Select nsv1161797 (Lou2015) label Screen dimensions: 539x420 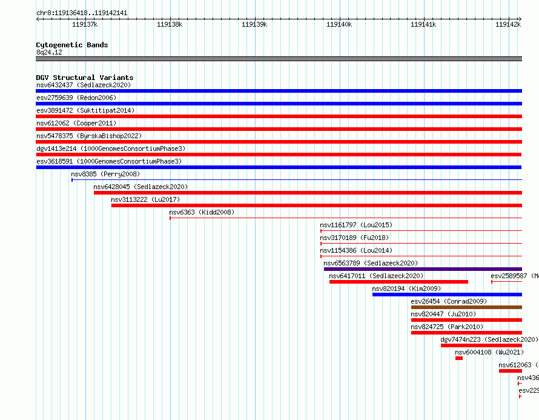356,225
